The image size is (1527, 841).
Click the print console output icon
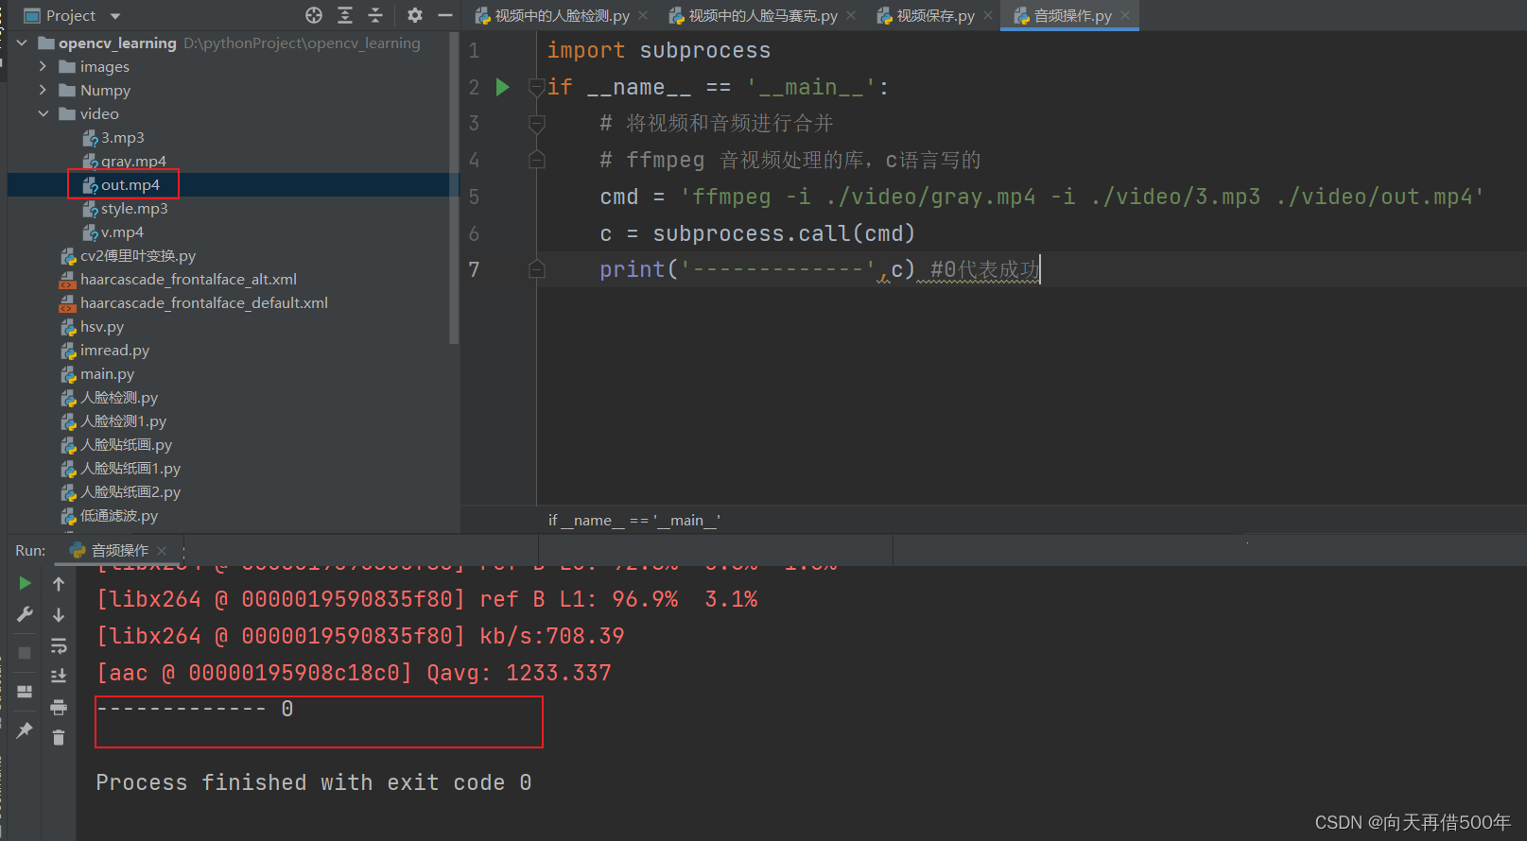coord(59,707)
